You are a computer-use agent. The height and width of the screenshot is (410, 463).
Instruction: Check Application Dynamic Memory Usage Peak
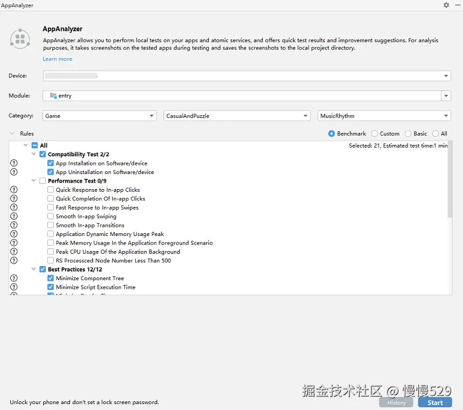(51, 234)
